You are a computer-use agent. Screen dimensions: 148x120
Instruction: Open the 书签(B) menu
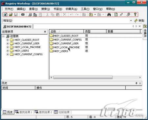(x=58, y=9)
